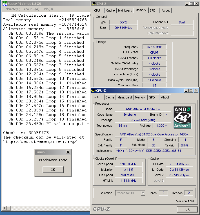Switch to CPU tab in back CPU-Z window
Image resolution: width=200 pixels, height=215 pixels.
click(97, 10)
